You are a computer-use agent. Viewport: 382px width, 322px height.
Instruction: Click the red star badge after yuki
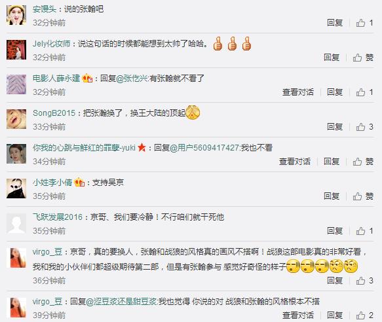(142, 147)
